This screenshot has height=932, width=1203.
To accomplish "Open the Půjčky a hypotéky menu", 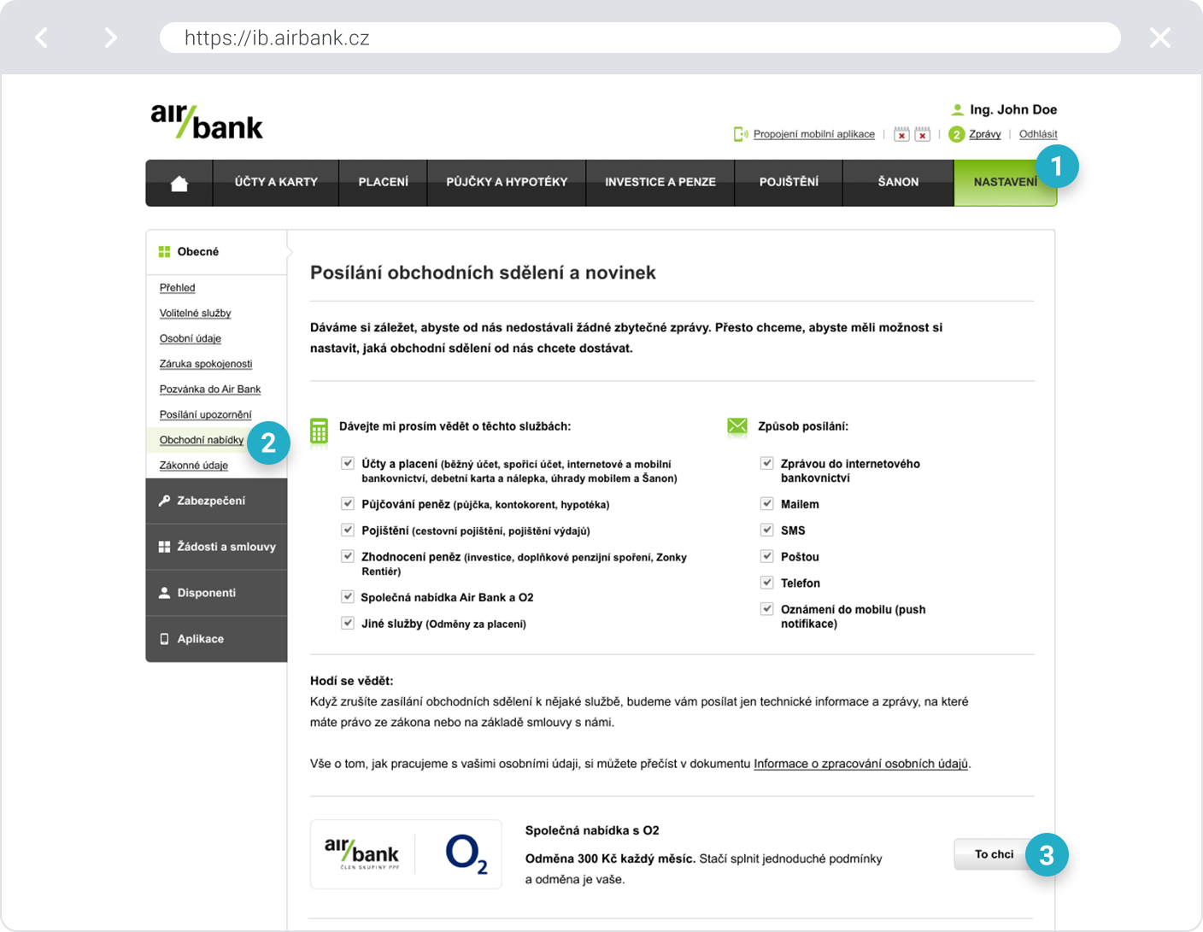I will (507, 183).
